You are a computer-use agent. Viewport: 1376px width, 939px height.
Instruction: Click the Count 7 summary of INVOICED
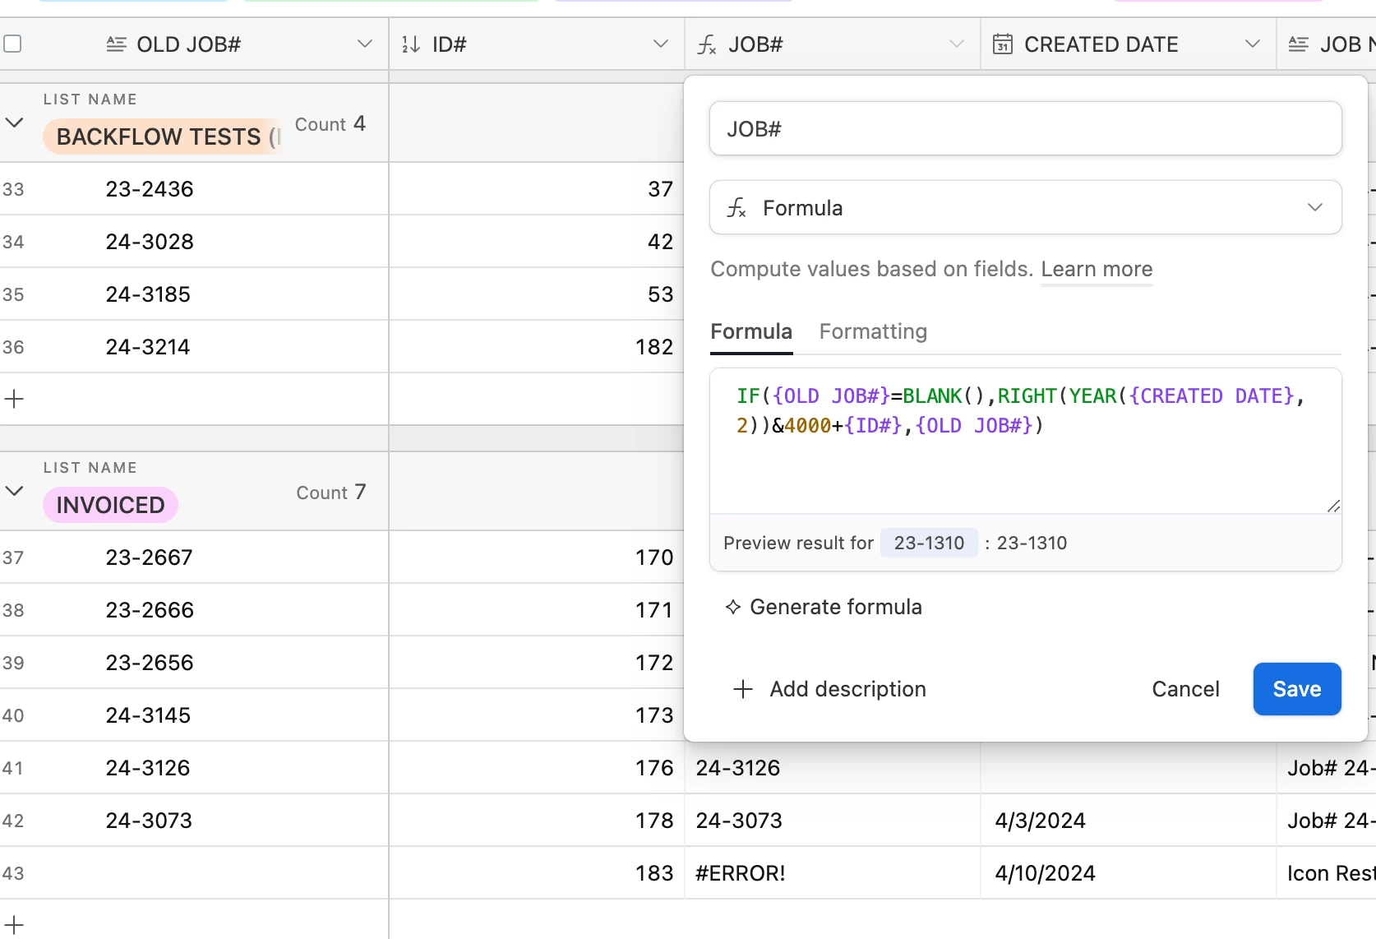pyautogui.click(x=331, y=493)
